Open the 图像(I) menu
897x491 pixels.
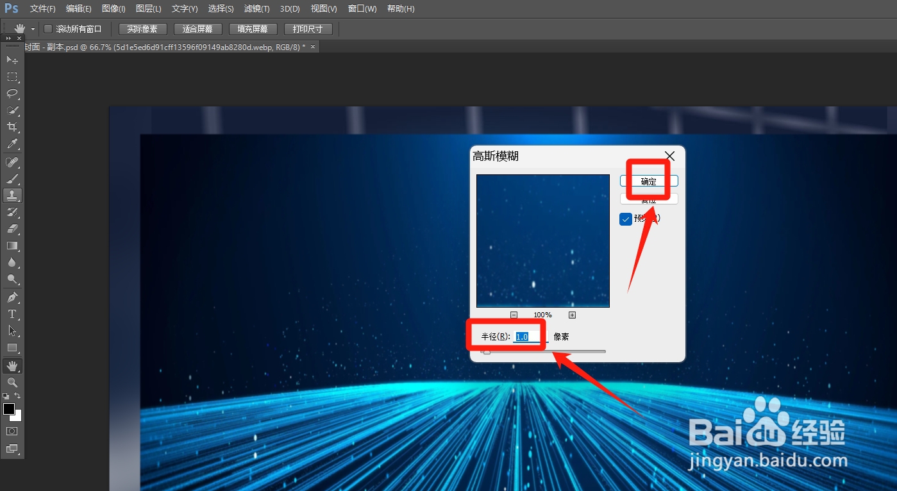coord(113,9)
